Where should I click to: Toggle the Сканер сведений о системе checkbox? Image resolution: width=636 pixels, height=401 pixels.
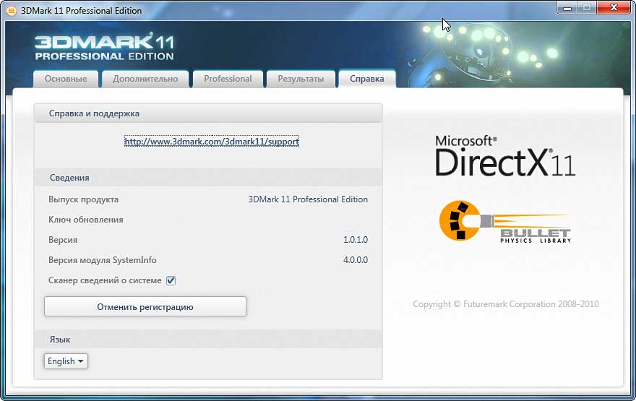(x=171, y=280)
